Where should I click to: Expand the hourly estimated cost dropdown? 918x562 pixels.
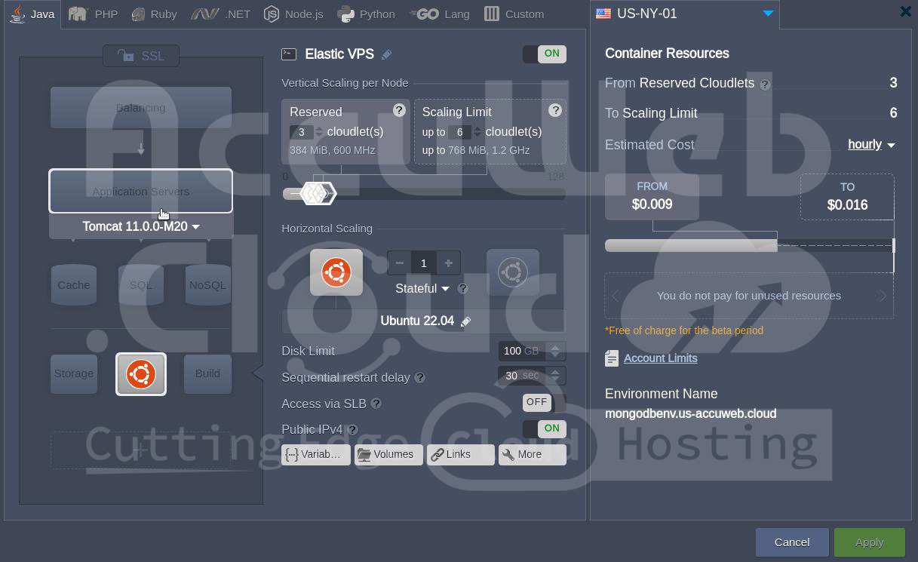871,145
